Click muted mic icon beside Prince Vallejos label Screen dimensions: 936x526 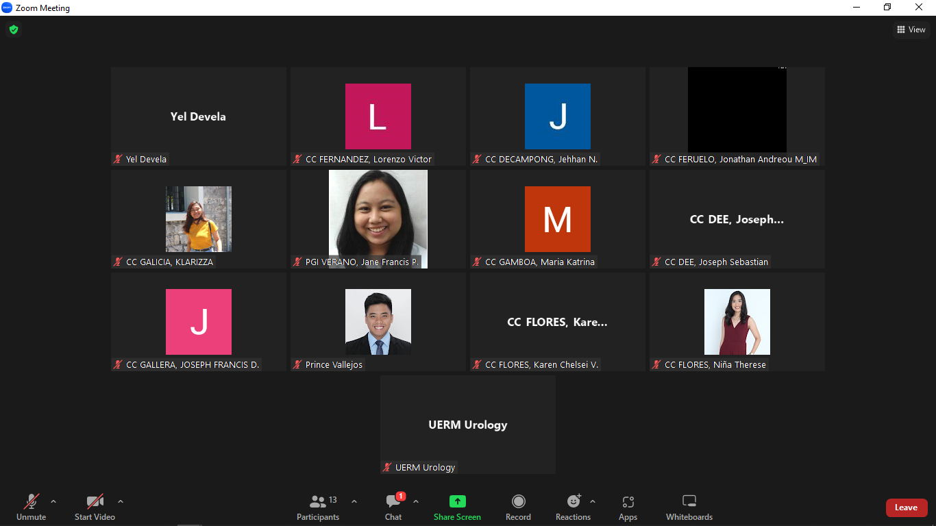(298, 364)
